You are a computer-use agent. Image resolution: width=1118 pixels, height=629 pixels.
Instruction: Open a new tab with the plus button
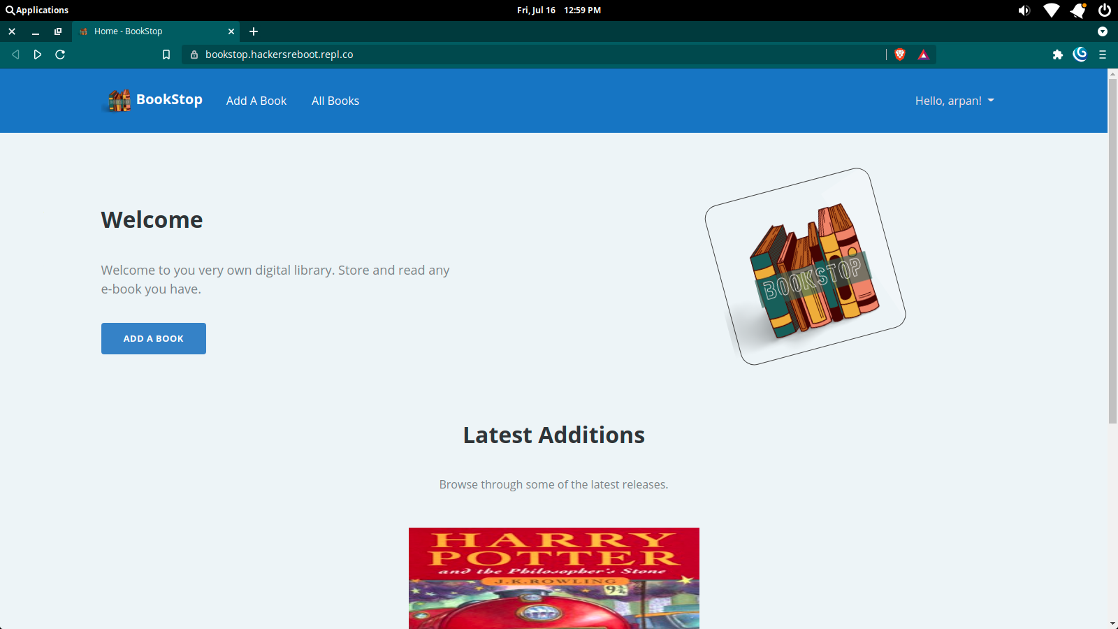click(254, 31)
